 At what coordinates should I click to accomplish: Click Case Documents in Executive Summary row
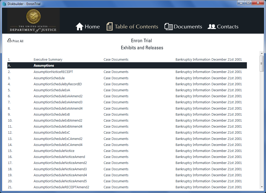point(116,59)
